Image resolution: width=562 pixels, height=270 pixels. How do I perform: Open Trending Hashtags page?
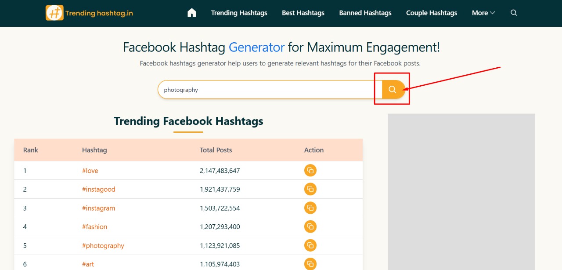coord(239,13)
